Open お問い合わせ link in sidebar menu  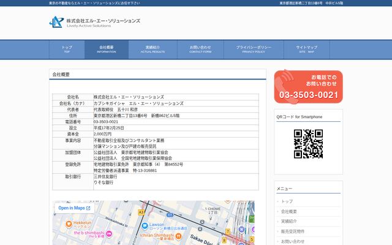coord(293,241)
